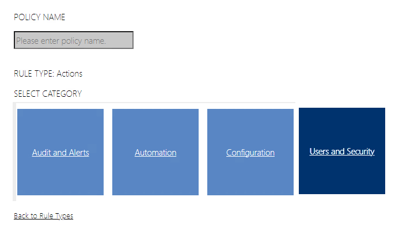Click the word 'Actions' in the rule type line

point(70,74)
